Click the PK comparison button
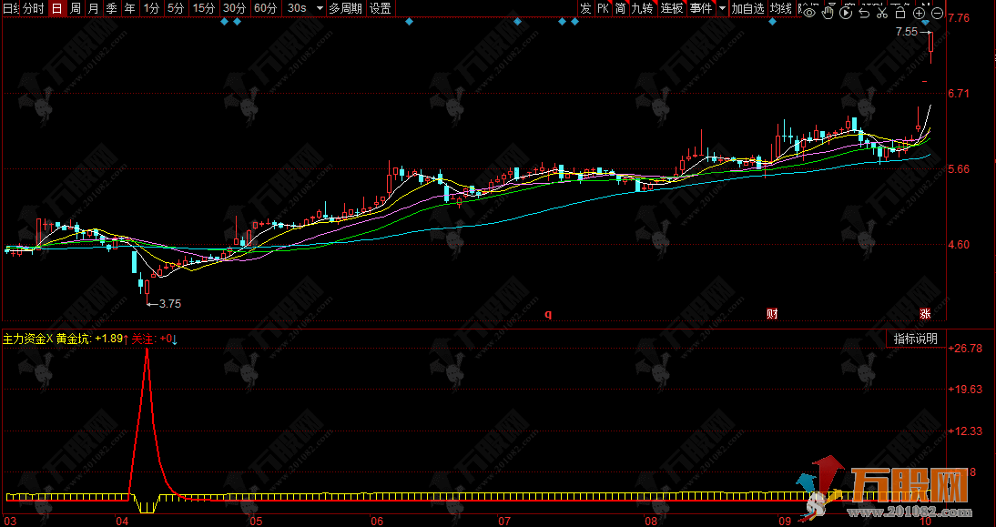This screenshot has width=996, height=527. click(x=603, y=8)
